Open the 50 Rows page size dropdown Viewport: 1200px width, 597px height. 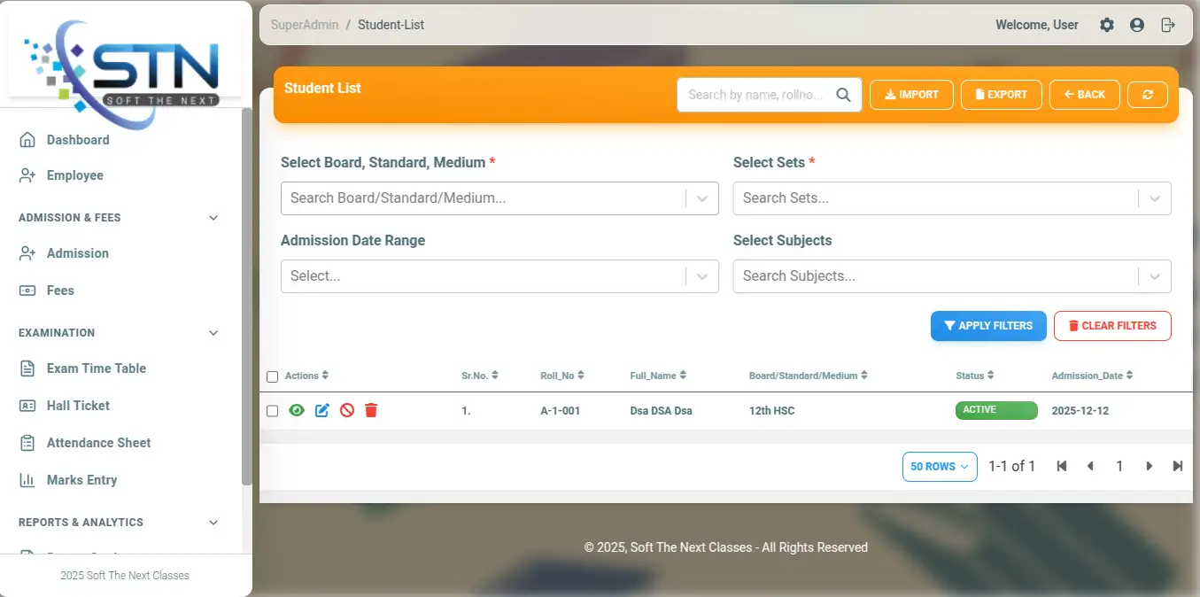[939, 467]
